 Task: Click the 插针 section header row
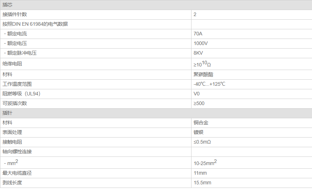tap(156, 113)
